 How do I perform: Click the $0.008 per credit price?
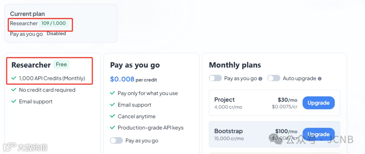(122, 79)
